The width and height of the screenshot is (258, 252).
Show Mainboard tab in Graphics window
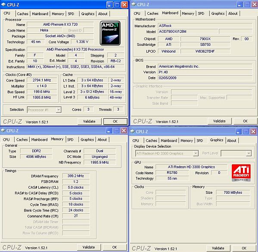click(169, 141)
